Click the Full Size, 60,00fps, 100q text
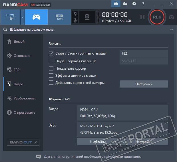 tap(98, 116)
